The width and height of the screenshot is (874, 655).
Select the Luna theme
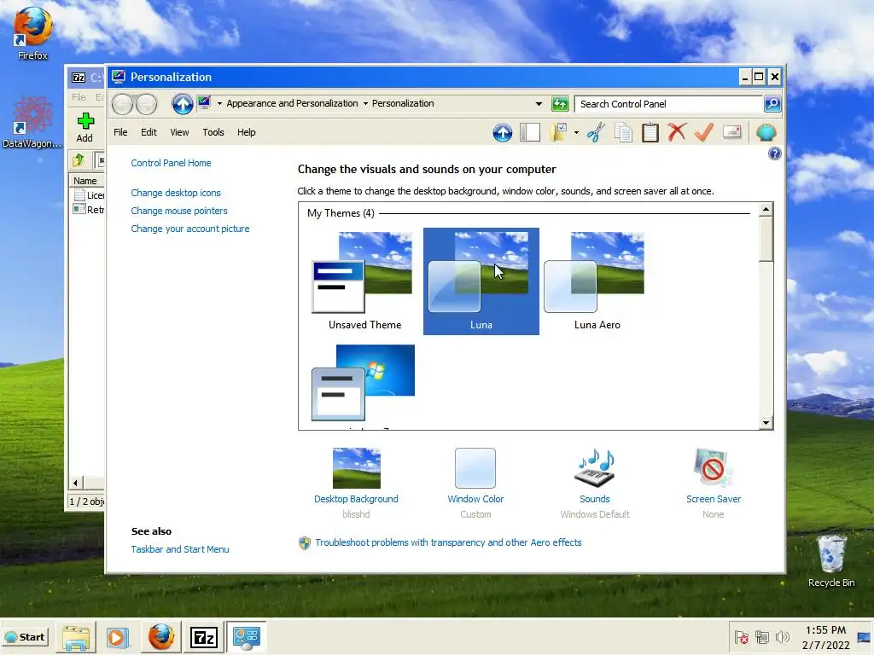tap(481, 281)
